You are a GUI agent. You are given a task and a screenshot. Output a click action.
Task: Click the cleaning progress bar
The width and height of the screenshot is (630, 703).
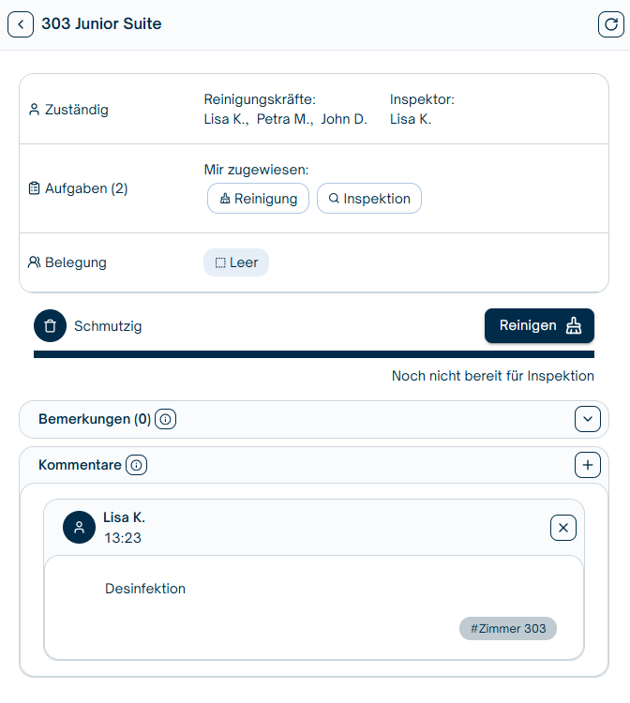coord(314,354)
